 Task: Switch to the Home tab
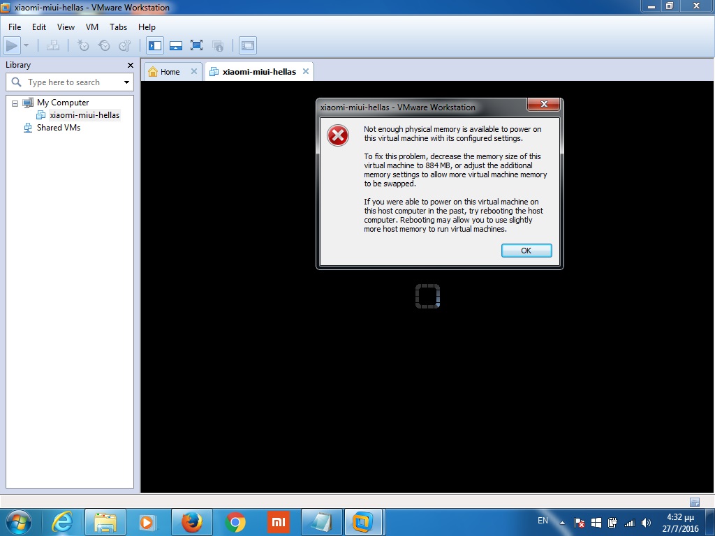pos(170,72)
